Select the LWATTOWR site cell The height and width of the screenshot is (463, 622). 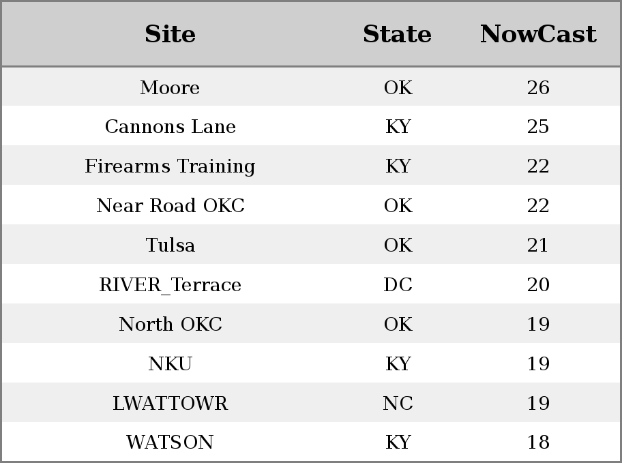[x=171, y=403]
